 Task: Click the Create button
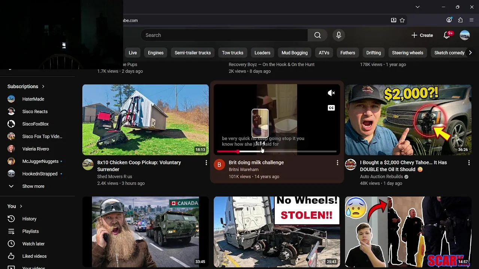422,35
